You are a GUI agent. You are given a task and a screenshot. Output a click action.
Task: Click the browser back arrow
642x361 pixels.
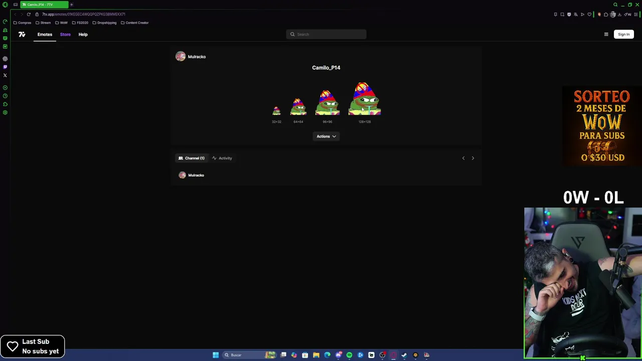[x=15, y=14]
